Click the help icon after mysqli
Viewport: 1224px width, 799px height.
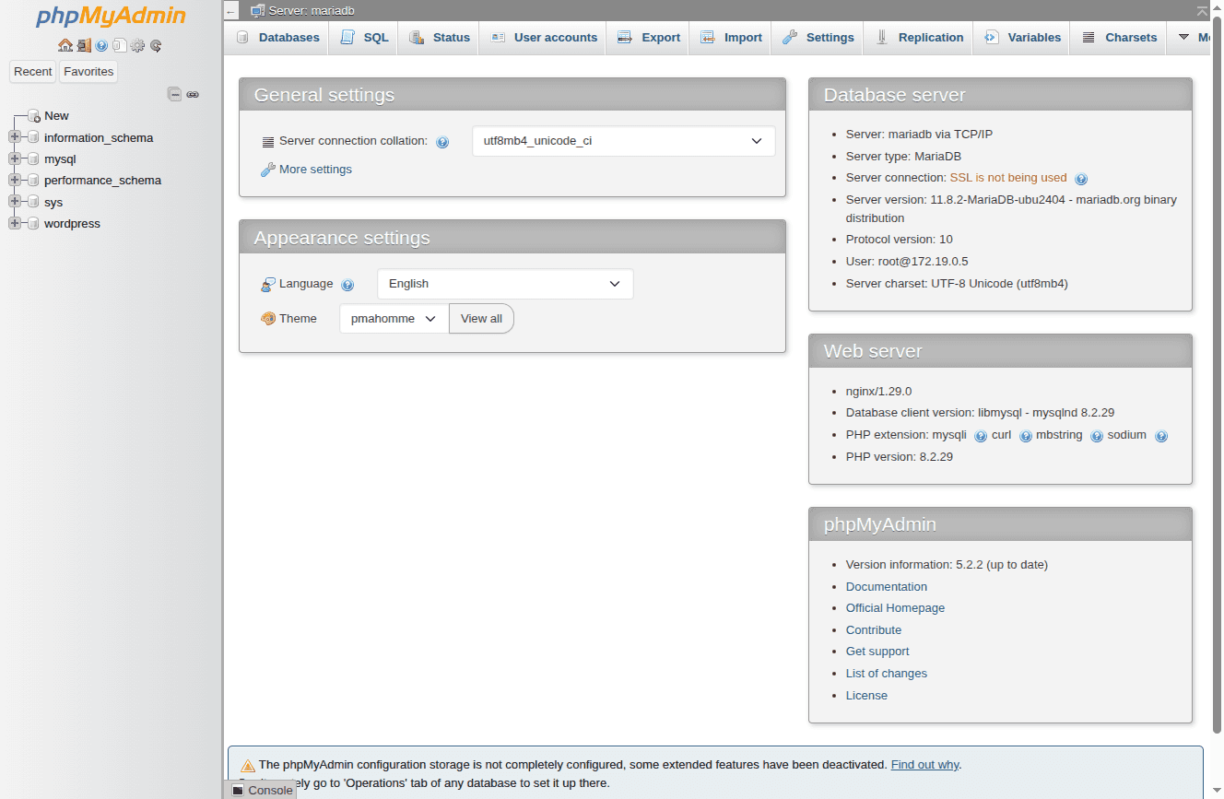981,436
